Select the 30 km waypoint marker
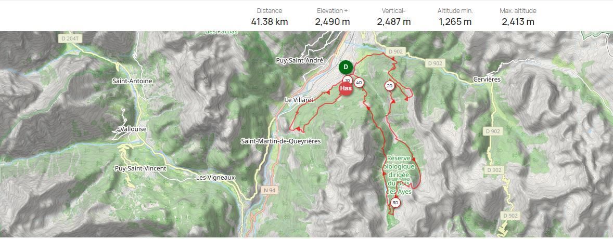Screen dimensions: 613x239 click(395, 203)
